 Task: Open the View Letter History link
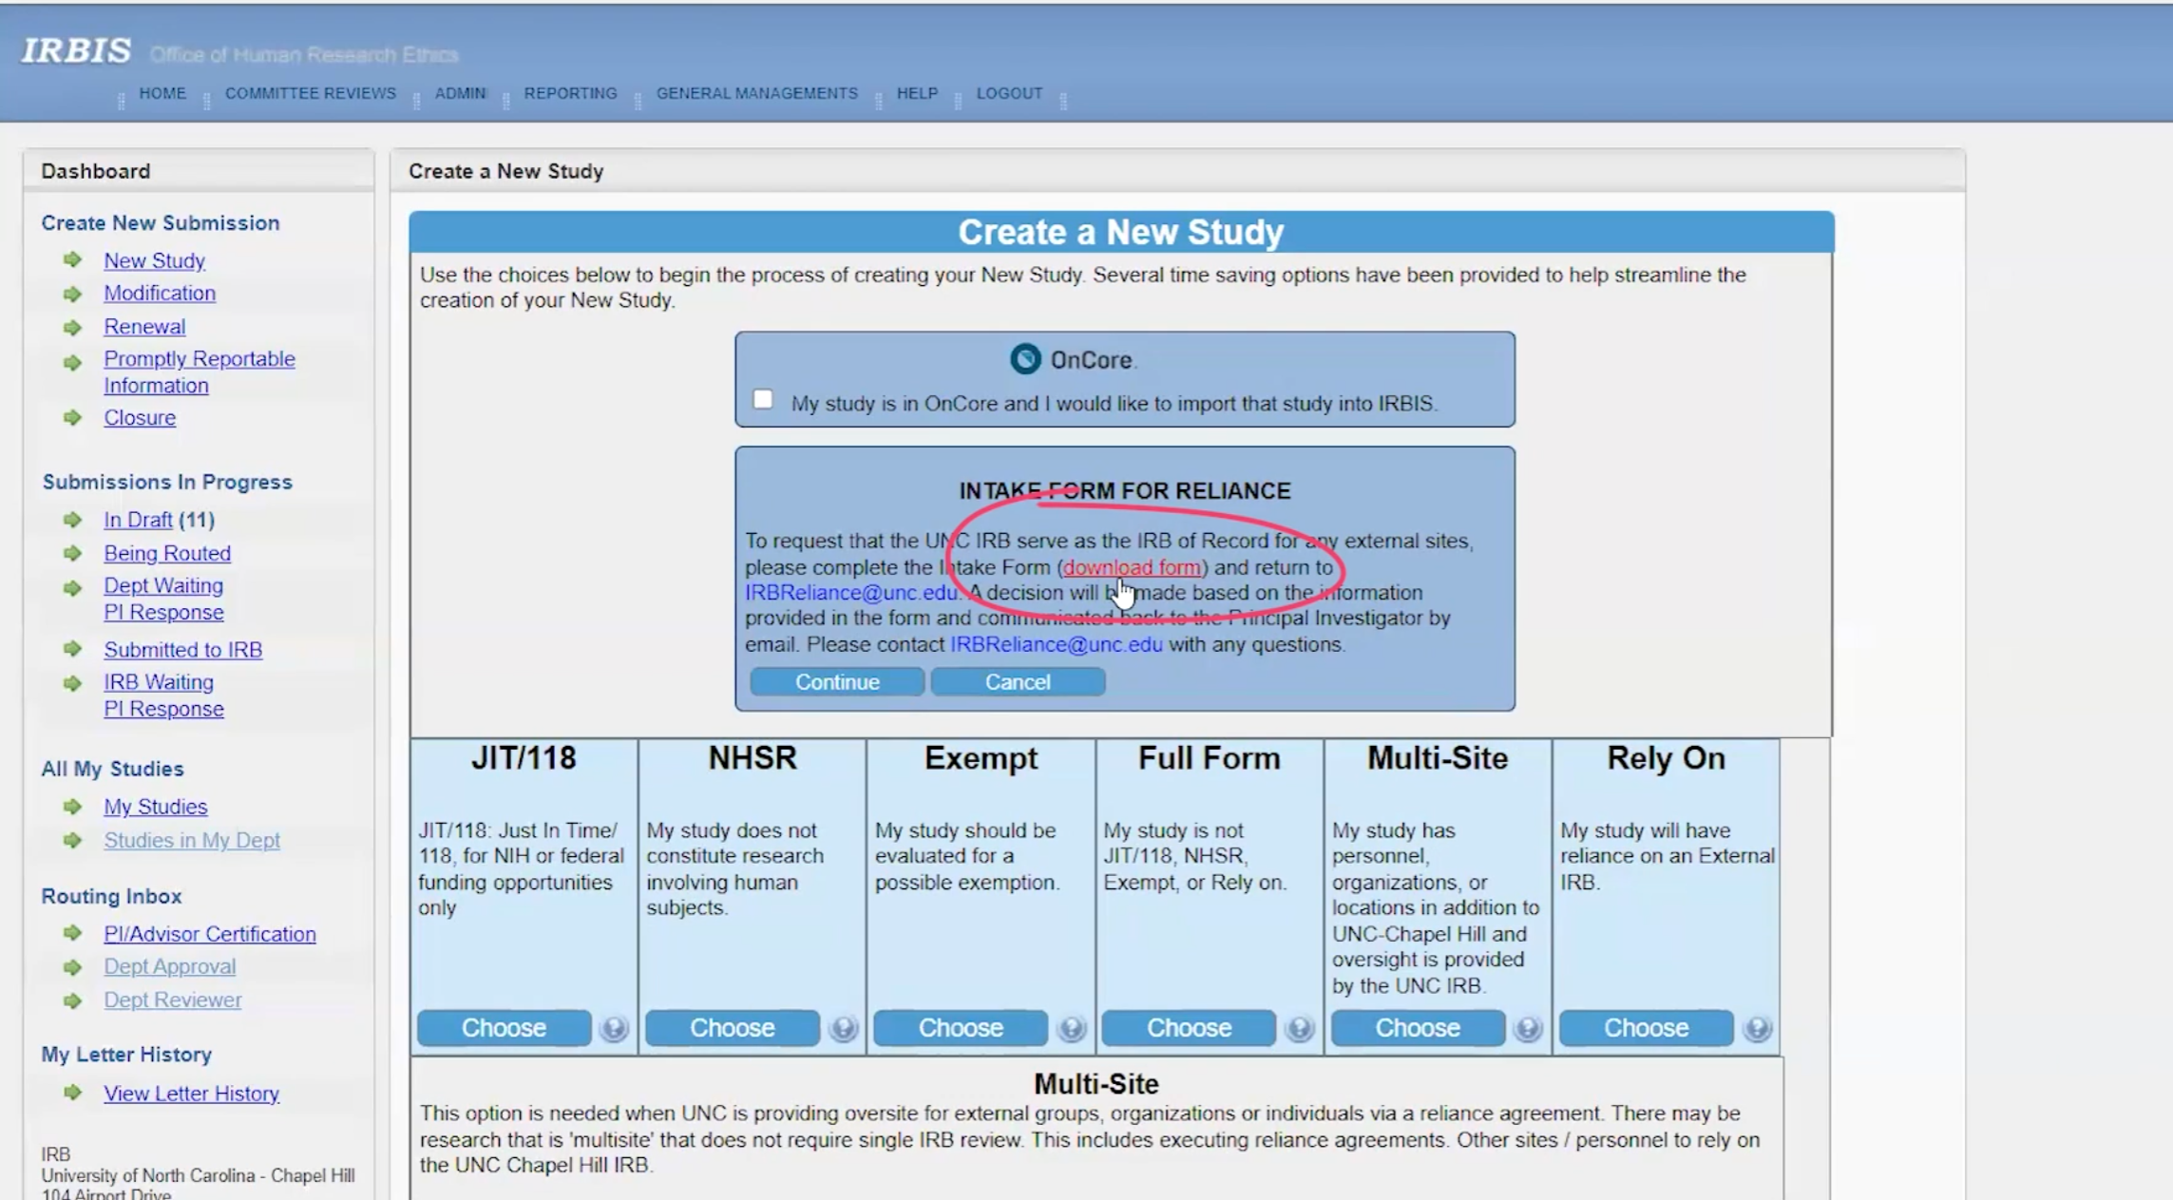191,1094
